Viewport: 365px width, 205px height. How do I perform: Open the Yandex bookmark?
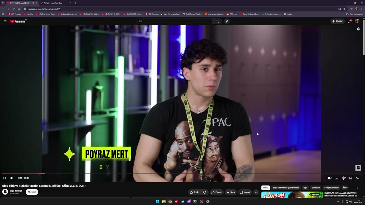pyautogui.click(x=288, y=14)
